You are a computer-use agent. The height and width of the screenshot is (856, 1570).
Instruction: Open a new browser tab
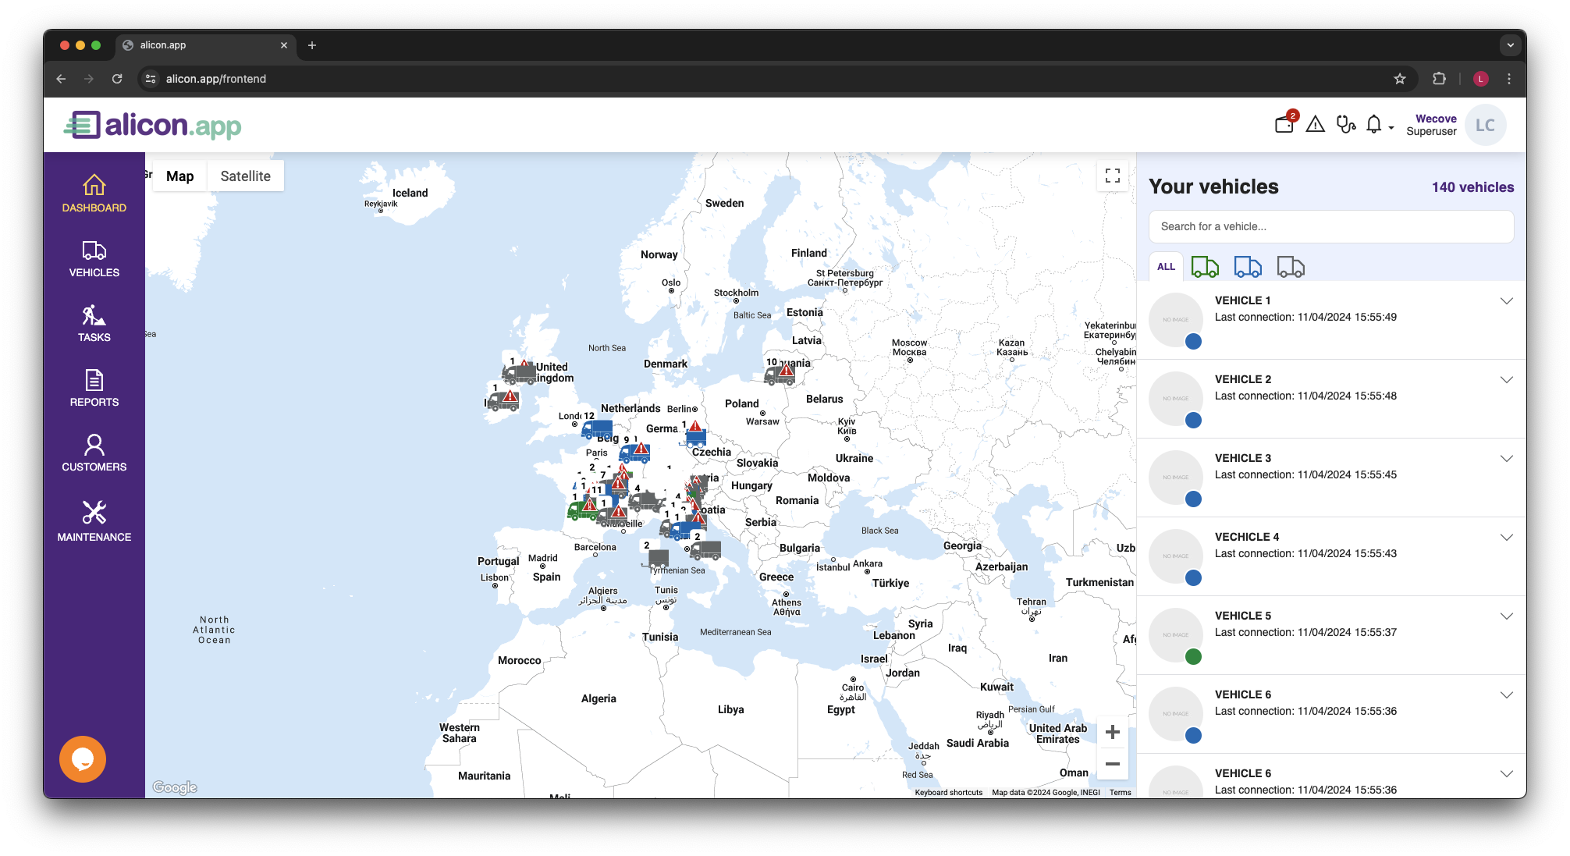[x=312, y=45]
